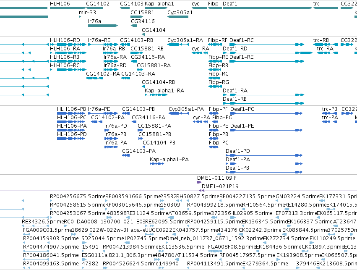Select the cyc-PA protein label

201,117
